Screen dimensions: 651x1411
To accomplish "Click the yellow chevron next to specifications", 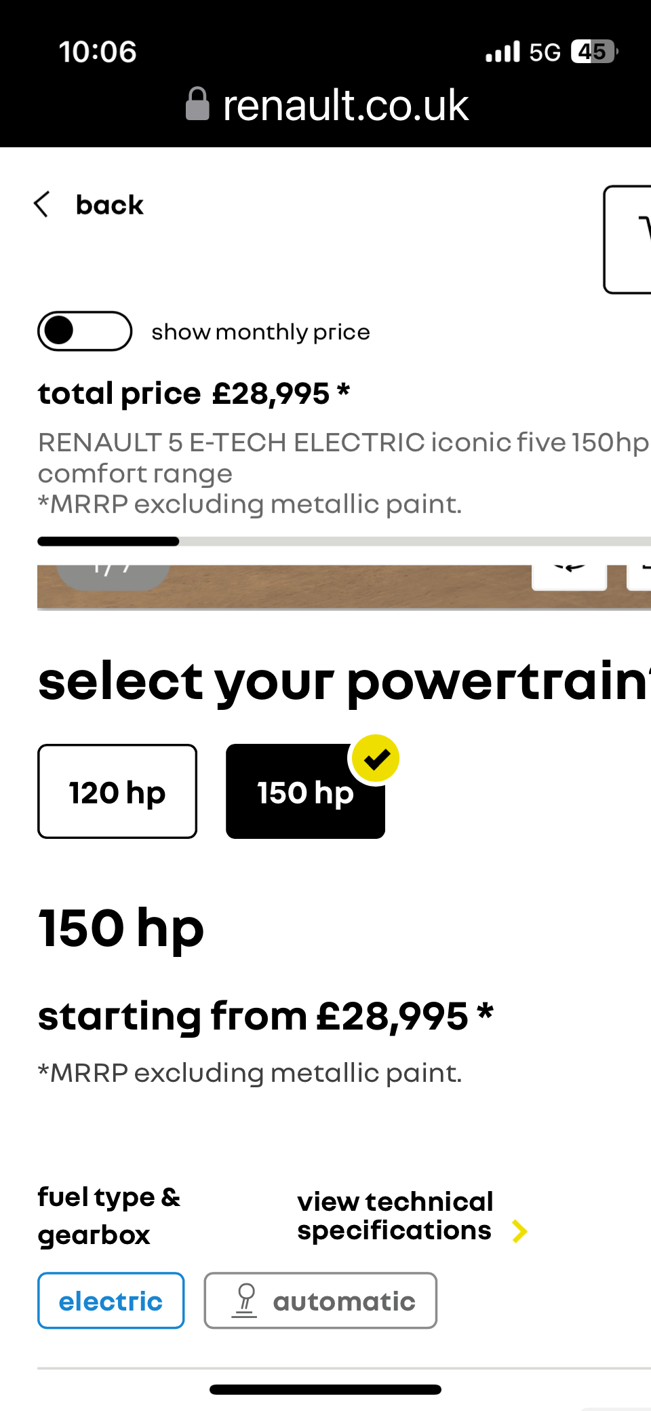I will coord(519,1231).
